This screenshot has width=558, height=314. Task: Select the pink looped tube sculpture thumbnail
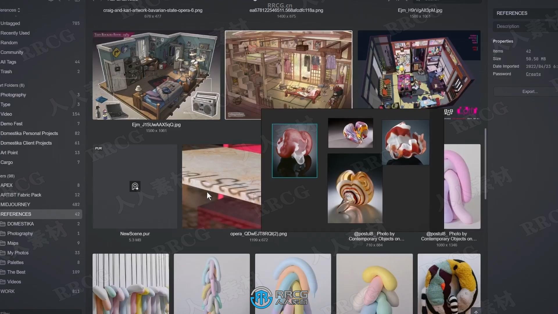(x=462, y=186)
